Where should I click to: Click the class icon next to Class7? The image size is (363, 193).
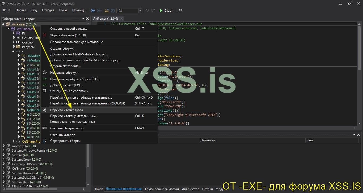click(23, 101)
